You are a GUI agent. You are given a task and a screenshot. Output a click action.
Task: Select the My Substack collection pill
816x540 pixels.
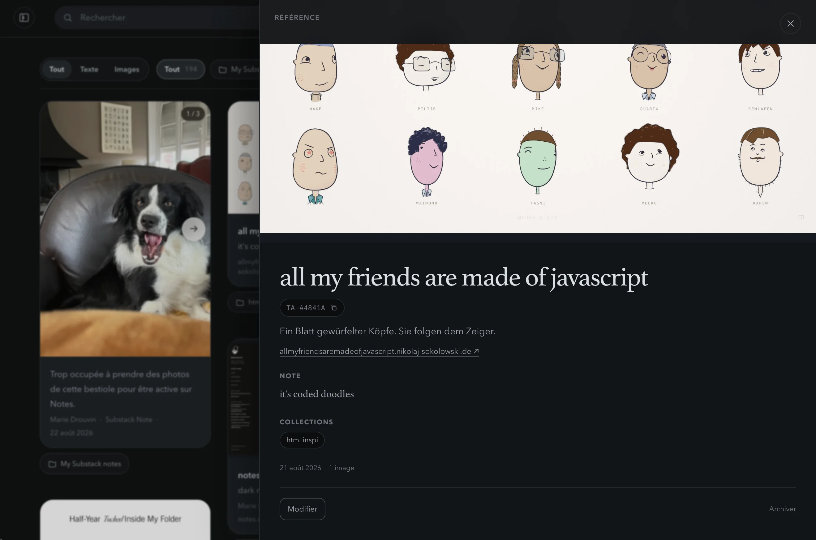point(235,69)
